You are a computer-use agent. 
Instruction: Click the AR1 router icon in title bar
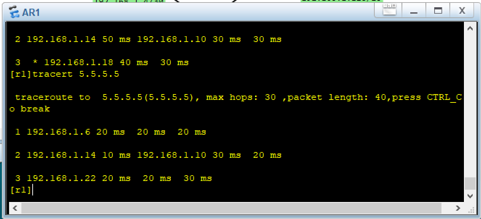coord(15,12)
